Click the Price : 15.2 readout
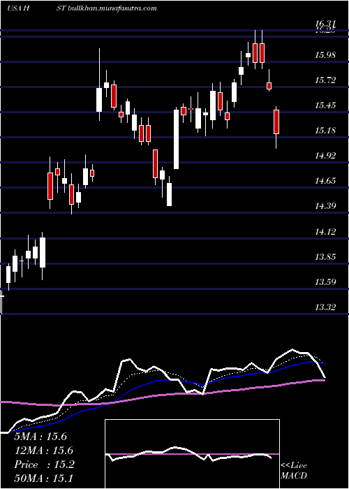Image resolution: width=349 pixels, height=489 pixels. (x=44, y=465)
